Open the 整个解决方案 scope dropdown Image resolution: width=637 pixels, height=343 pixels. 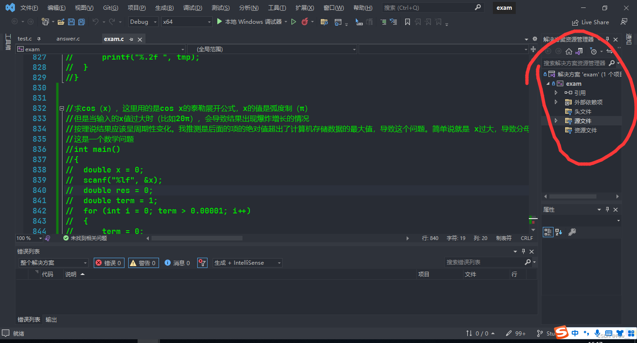53,263
